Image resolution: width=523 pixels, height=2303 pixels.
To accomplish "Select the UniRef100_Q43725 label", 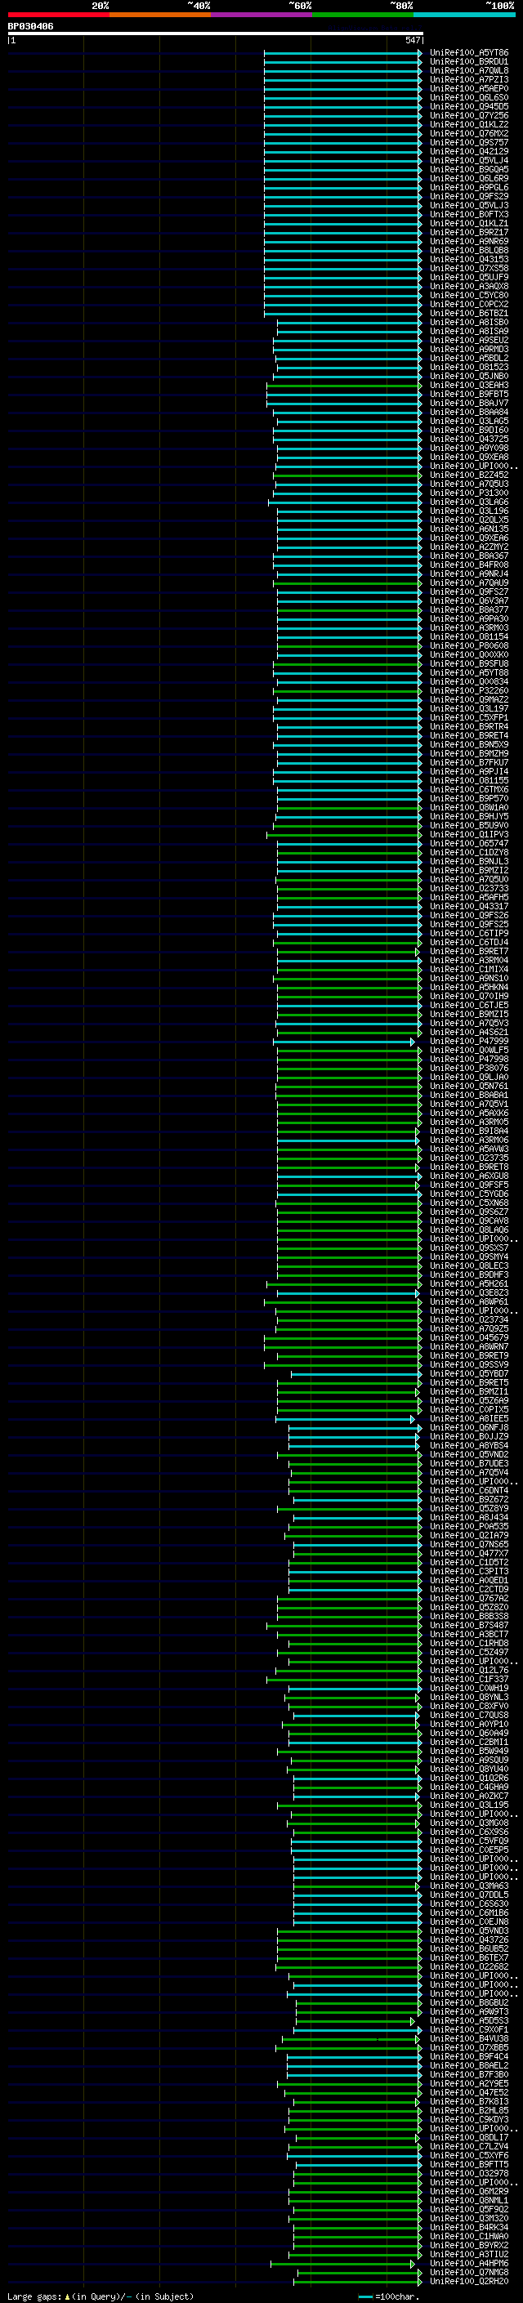I will pos(468,439).
